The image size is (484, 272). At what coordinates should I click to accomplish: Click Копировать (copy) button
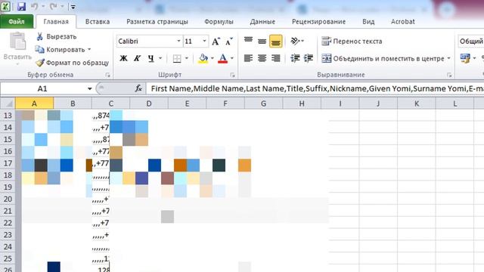tap(60, 50)
